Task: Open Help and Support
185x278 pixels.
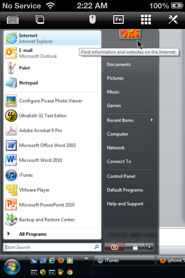Action: point(125,204)
